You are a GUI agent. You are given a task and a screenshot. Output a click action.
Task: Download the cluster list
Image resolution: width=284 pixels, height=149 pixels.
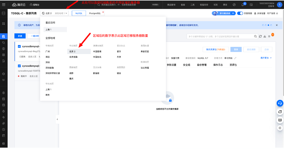pyautogui.click(x=265, y=36)
